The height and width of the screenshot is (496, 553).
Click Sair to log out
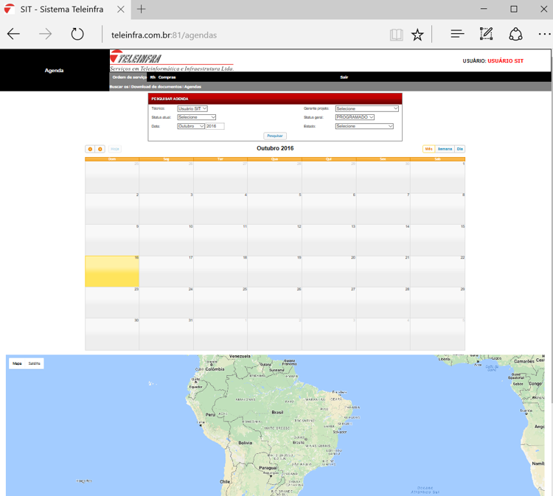coord(344,77)
